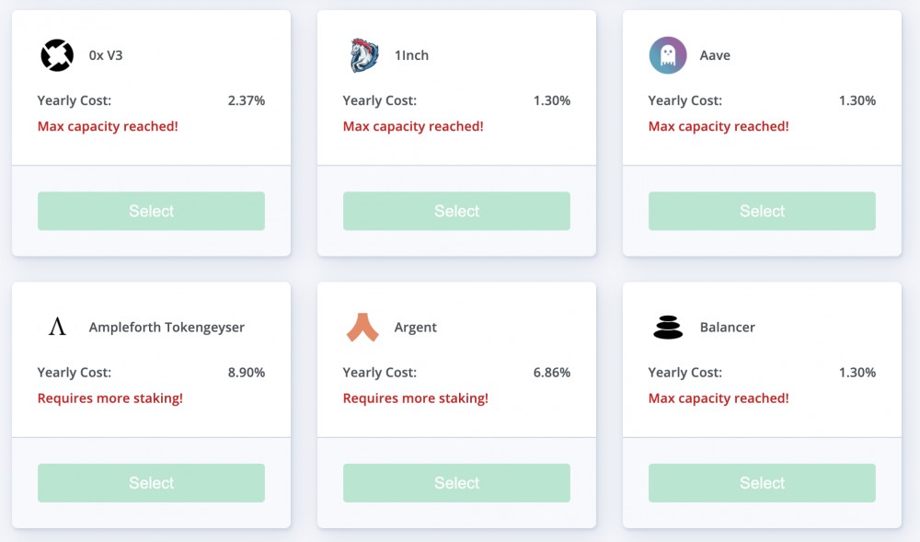Click the 8.90% yearly cost value
This screenshot has width=920, height=542.
(x=247, y=373)
